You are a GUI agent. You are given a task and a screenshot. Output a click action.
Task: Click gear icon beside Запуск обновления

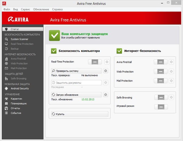(x=106, y=95)
